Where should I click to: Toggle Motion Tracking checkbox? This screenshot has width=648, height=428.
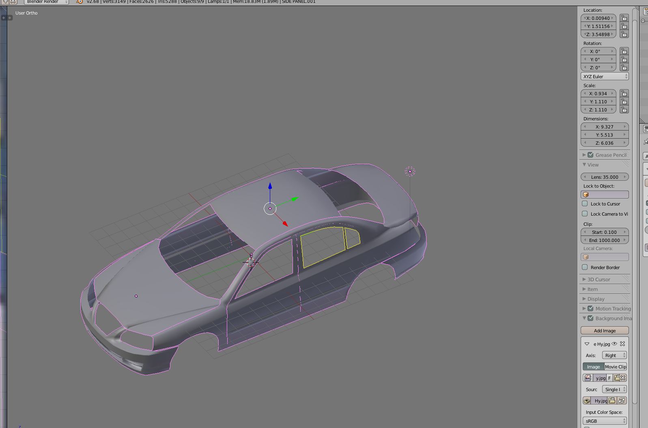point(590,308)
